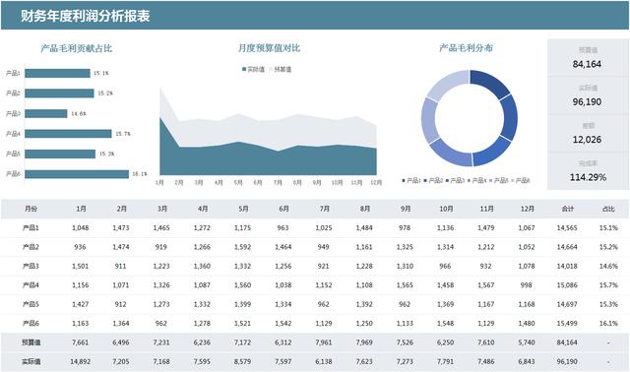Click the lightest lavender donut segment
Screen dimensions: 630x372
point(447,85)
